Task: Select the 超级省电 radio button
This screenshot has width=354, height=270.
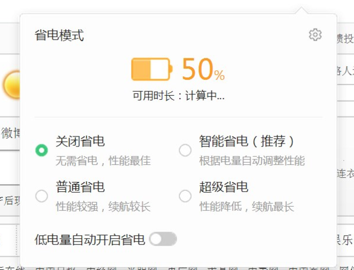Action: 185,196
